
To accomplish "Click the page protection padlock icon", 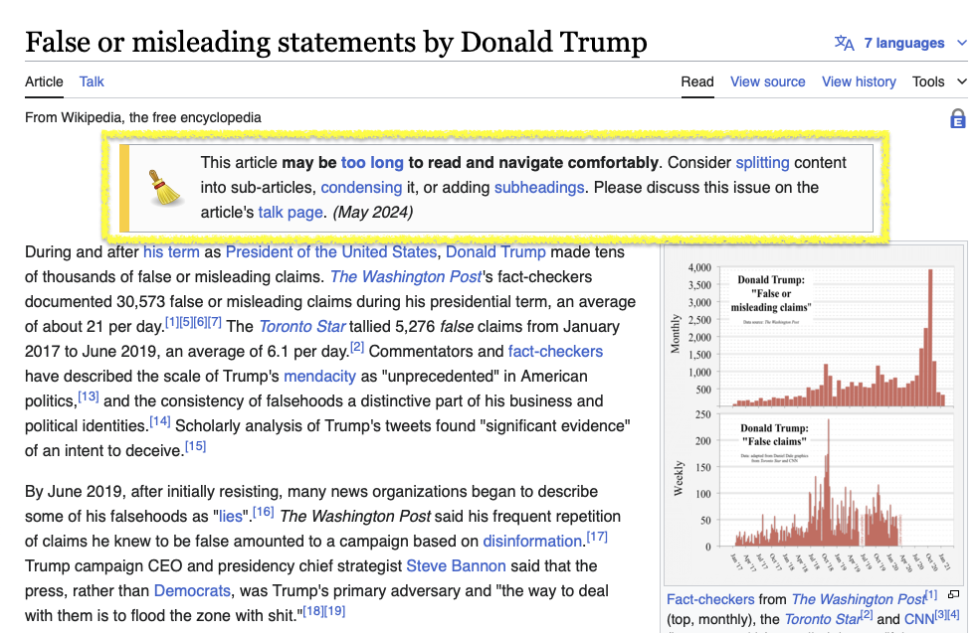I will [957, 119].
